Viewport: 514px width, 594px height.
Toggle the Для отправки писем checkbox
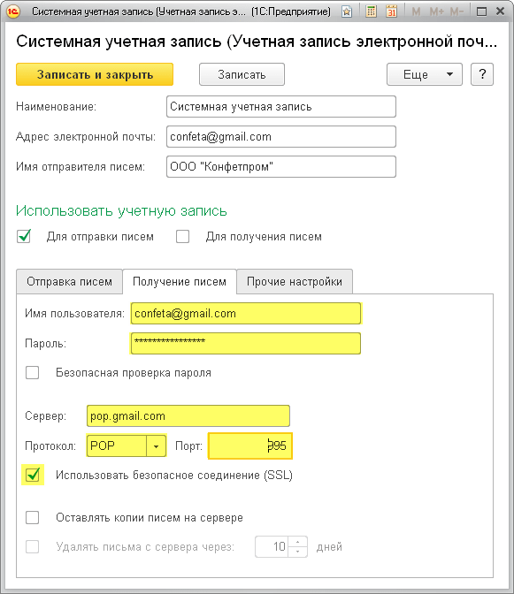click(24, 236)
